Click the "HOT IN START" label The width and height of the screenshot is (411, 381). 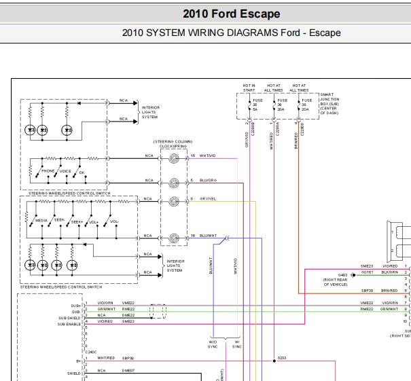[249, 88]
